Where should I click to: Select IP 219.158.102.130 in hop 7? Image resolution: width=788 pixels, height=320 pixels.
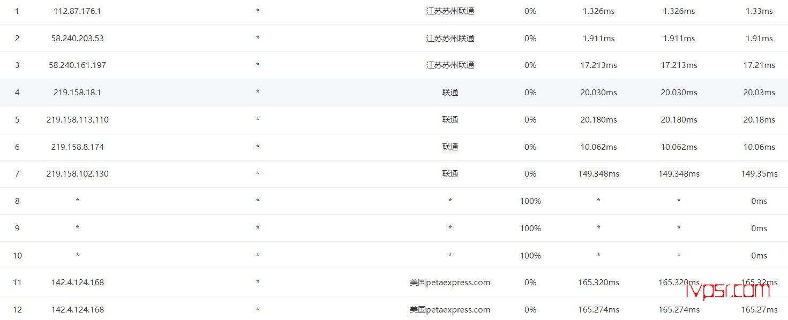click(77, 173)
